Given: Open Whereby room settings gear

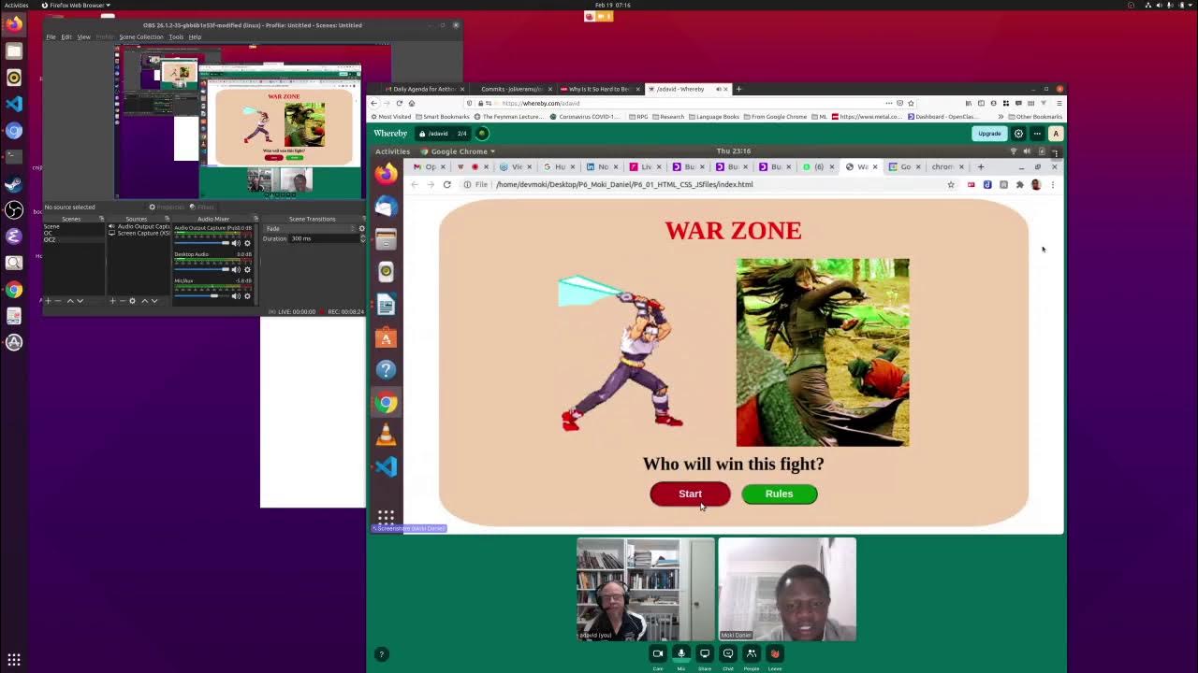Looking at the screenshot, I should [x=1018, y=134].
